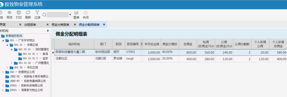Click the 预览 preview eye icon

coord(9,12)
